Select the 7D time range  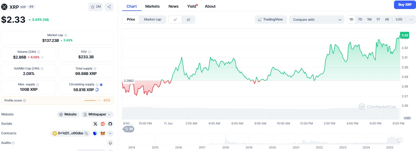(x=360, y=19)
